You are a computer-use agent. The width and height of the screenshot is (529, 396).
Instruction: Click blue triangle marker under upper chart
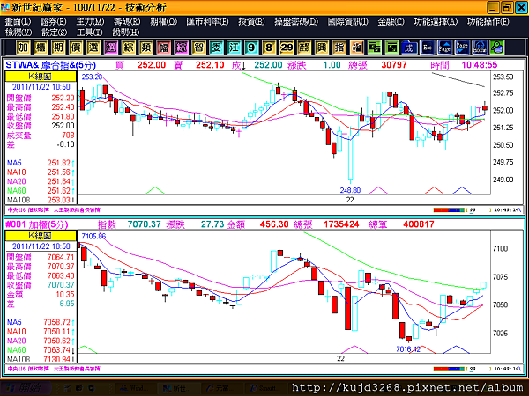coord(462,191)
